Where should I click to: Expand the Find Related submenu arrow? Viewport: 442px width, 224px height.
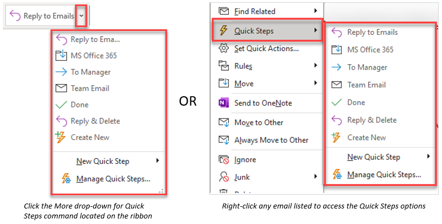click(x=315, y=11)
